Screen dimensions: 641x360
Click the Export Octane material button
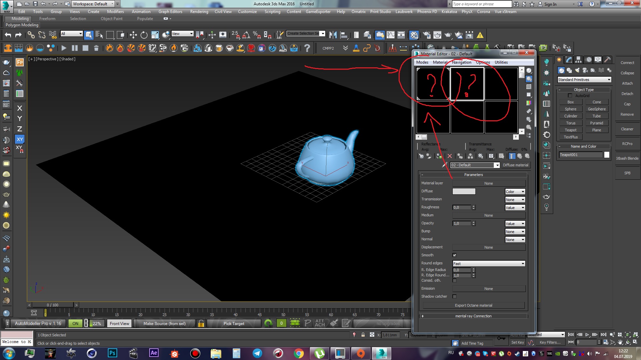tap(473, 305)
